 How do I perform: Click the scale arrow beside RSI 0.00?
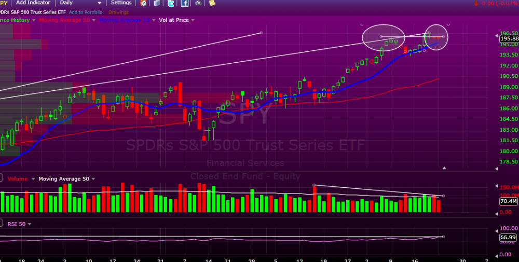pos(497,256)
